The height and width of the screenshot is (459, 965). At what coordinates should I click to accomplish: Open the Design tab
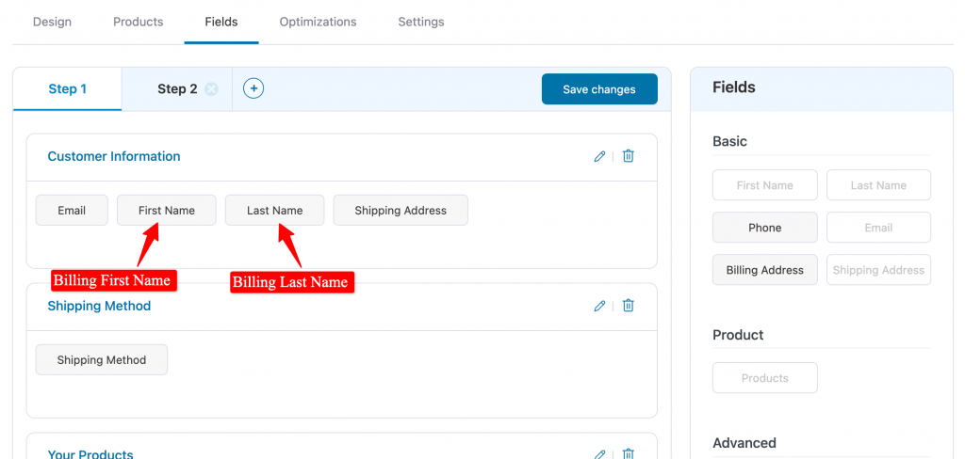click(x=53, y=22)
